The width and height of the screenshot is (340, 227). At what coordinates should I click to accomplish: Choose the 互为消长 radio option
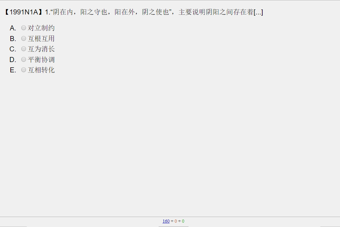[x=23, y=49]
